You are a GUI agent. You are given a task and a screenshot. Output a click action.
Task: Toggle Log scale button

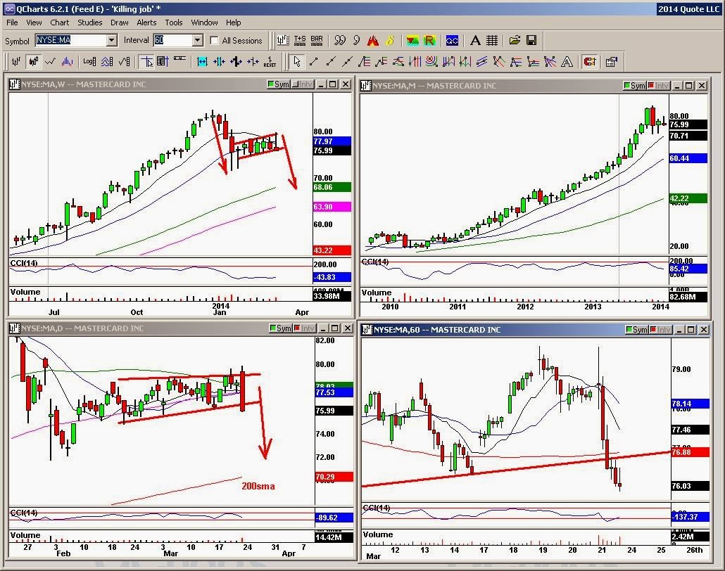[x=89, y=61]
